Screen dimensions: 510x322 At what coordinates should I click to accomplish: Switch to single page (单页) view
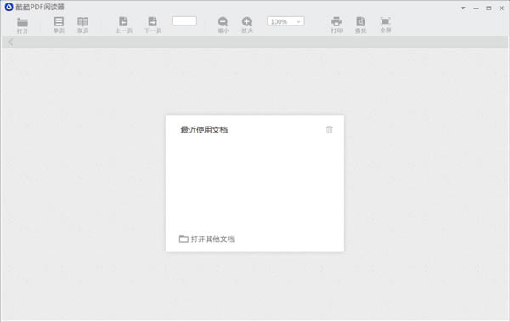pos(59,25)
